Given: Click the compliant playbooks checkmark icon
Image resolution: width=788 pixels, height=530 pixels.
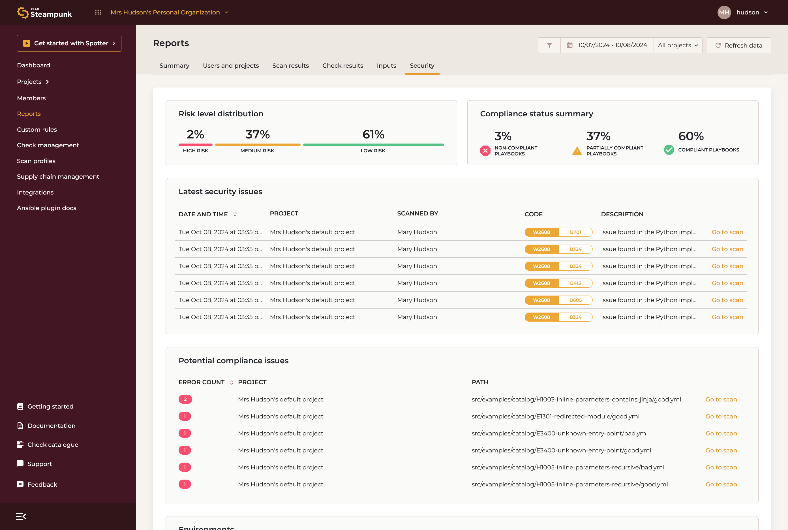Looking at the screenshot, I should [669, 149].
